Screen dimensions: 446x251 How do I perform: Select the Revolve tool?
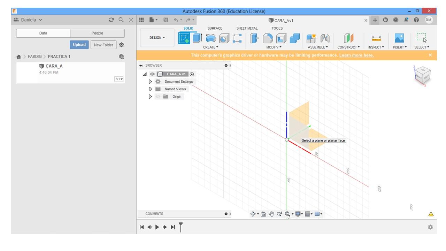coord(210,38)
